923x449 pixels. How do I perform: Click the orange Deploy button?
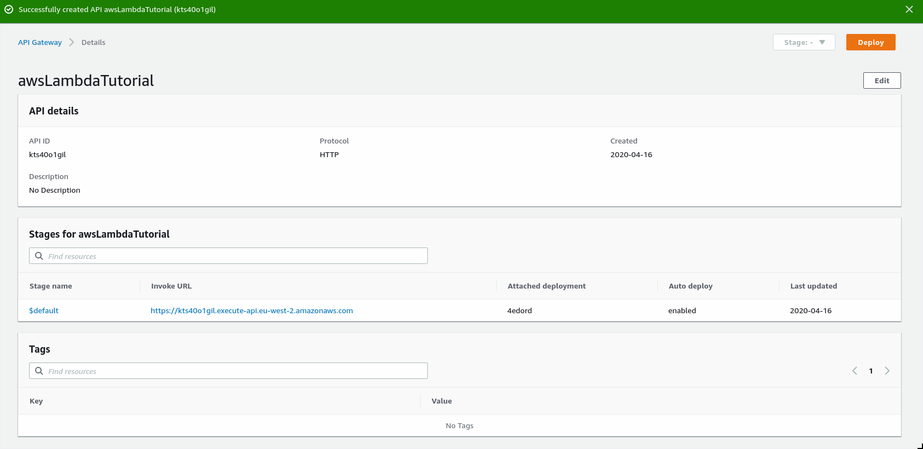(x=870, y=42)
